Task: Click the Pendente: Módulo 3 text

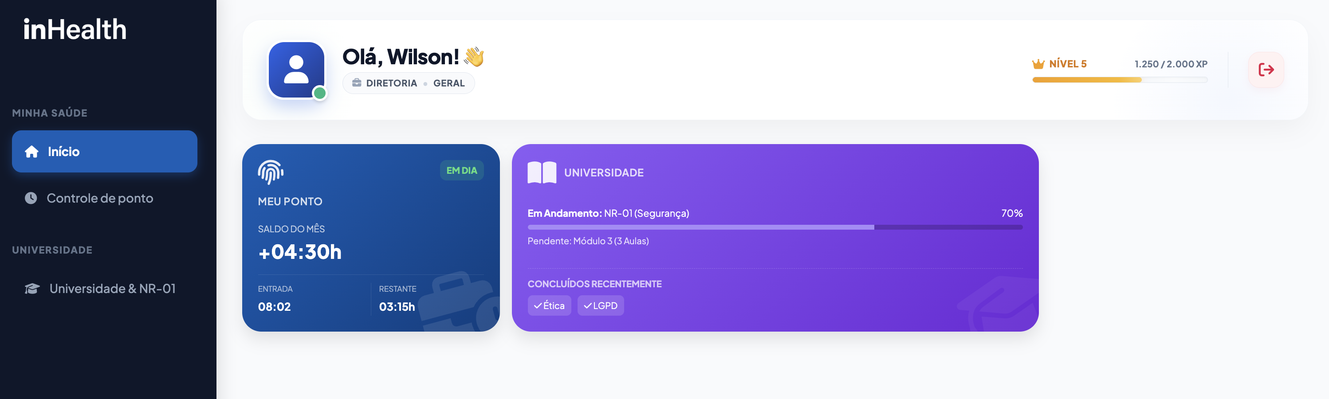Action: tap(588, 241)
